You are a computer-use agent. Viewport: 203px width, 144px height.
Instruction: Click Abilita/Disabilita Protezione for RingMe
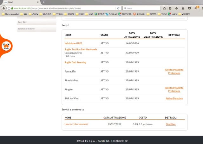pos(174,89)
